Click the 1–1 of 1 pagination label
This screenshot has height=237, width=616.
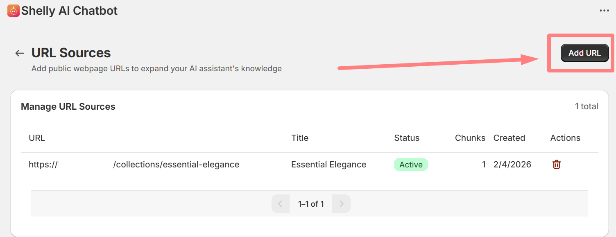[x=311, y=204]
